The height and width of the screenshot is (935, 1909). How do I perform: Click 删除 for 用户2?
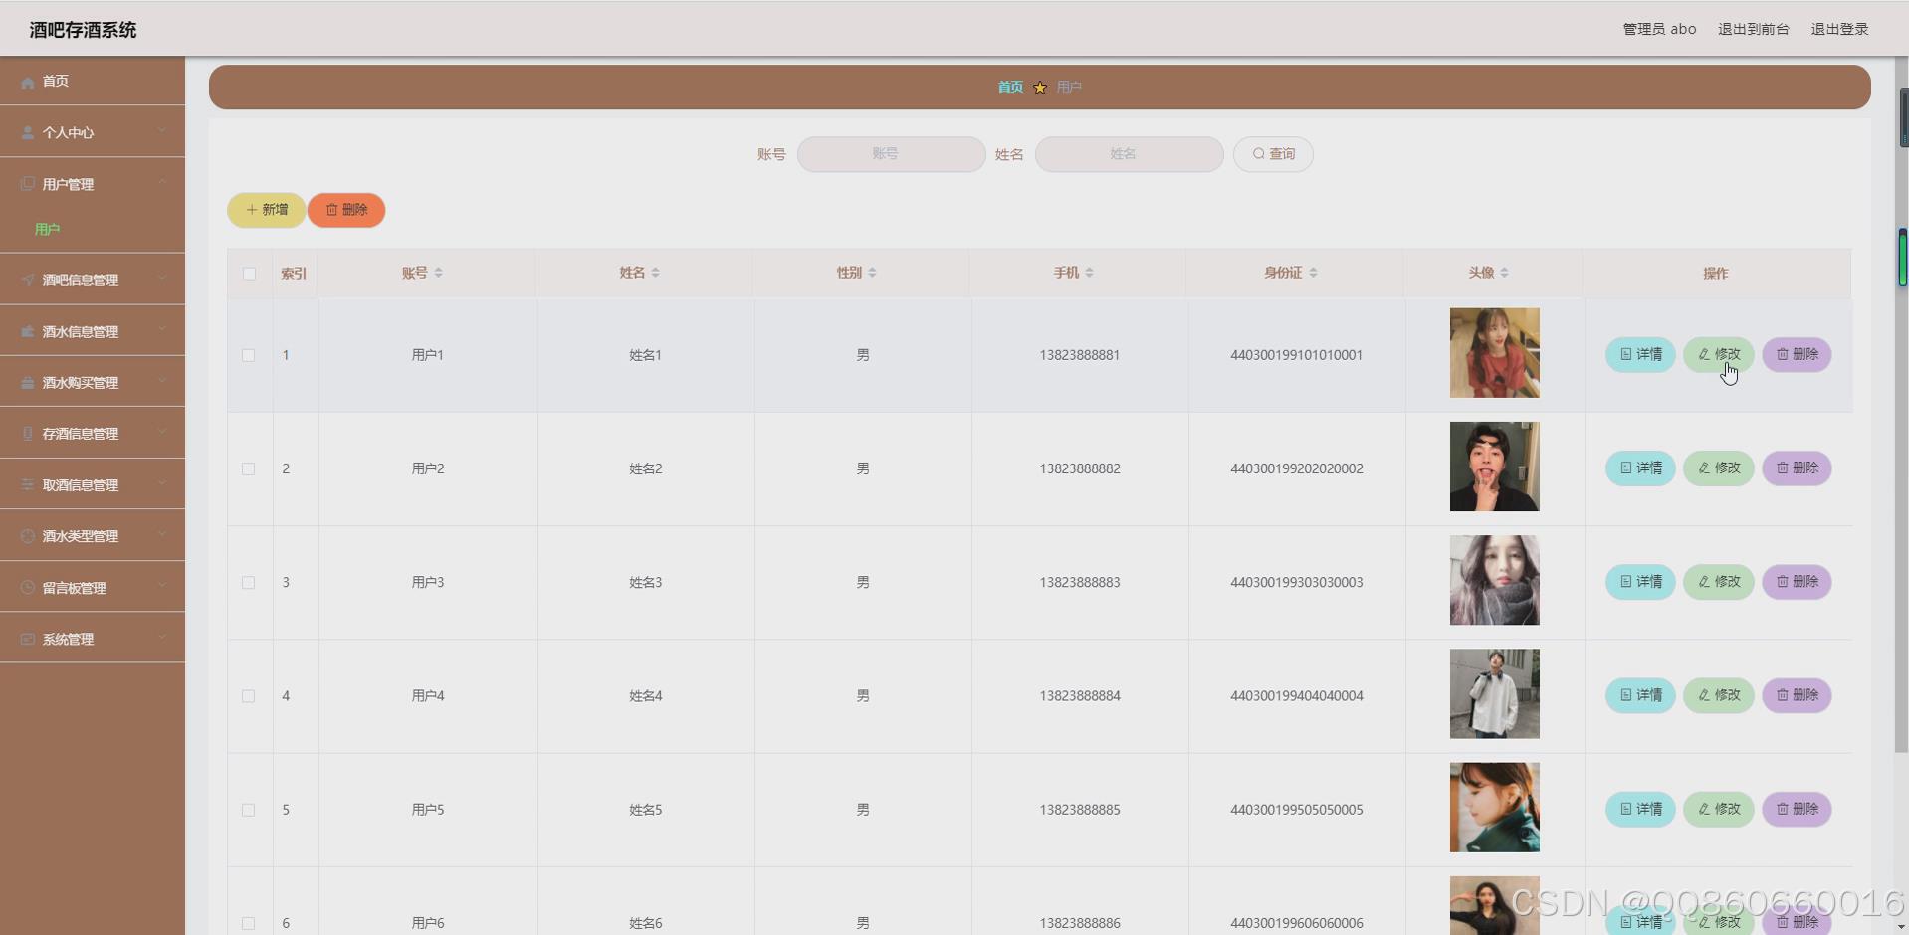coord(1797,467)
